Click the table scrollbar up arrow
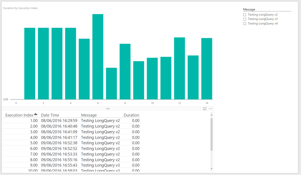Viewport: 301px width, 175px height. pos(212,115)
